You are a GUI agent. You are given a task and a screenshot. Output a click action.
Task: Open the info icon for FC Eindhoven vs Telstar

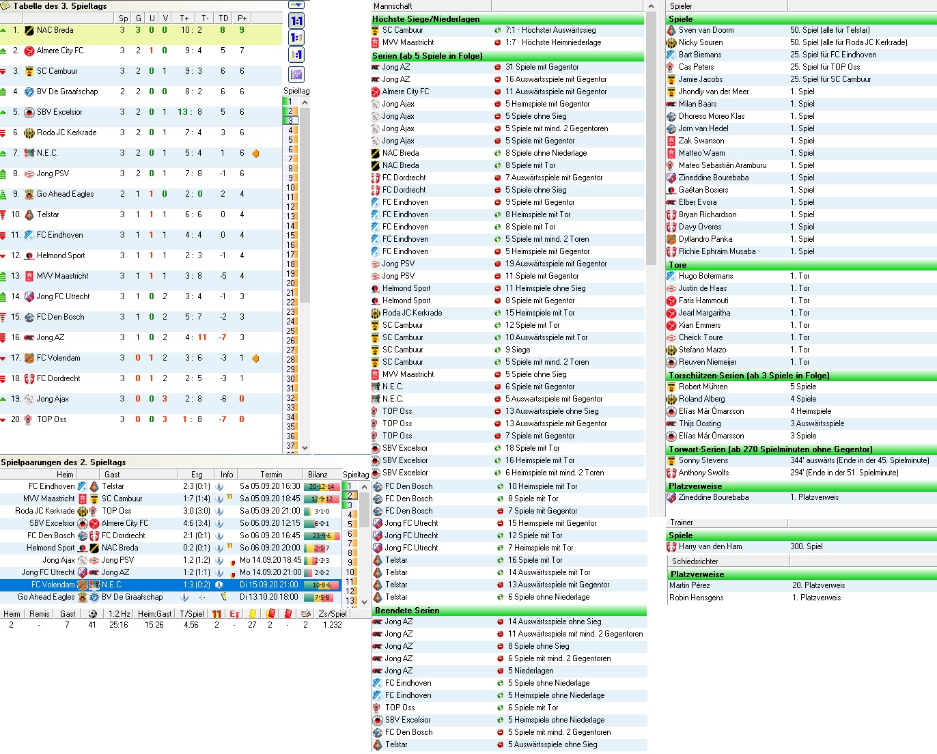click(x=219, y=487)
